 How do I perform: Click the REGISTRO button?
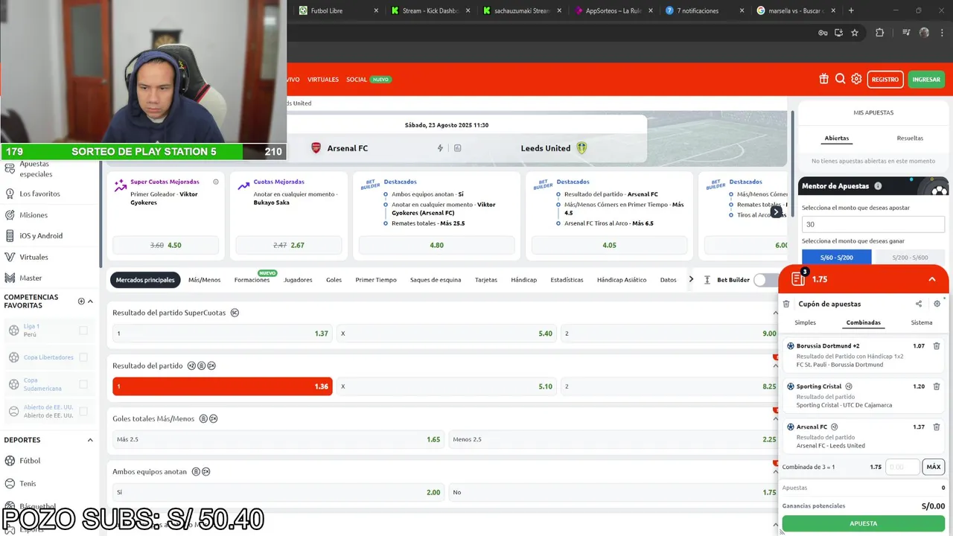click(885, 79)
